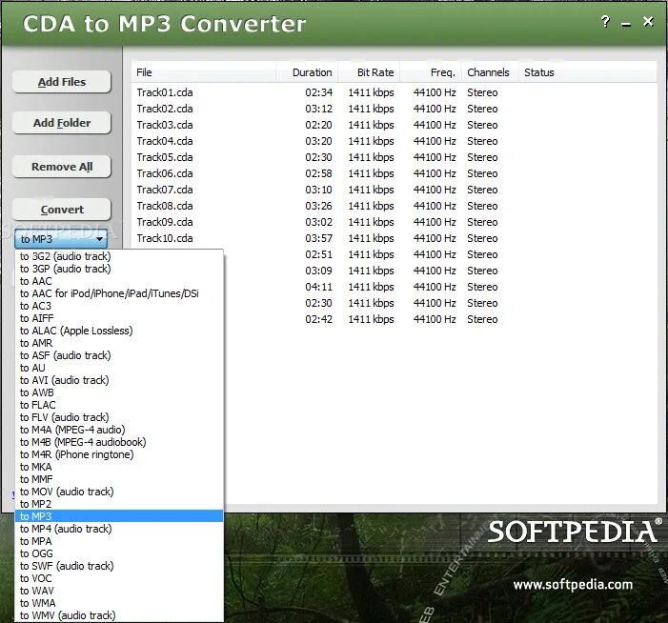
Task: Sort by the File column header
Action: point(204,72)
